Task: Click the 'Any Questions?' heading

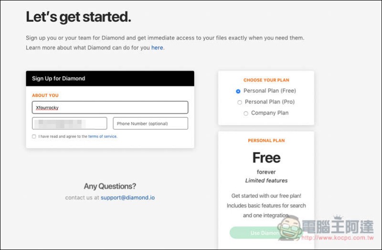Action: [x=110, y=186]
